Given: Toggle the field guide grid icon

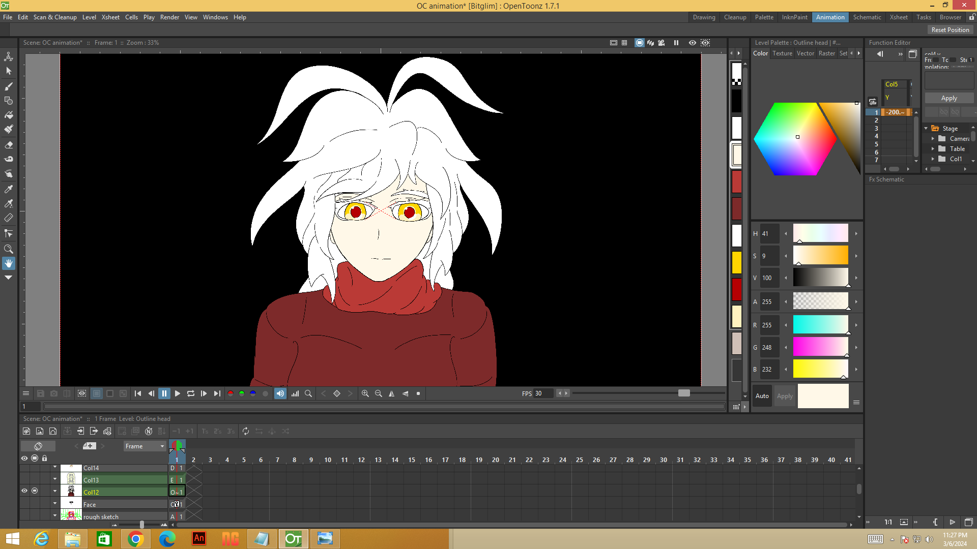Looking at the screenshot, I should [624, 43].
